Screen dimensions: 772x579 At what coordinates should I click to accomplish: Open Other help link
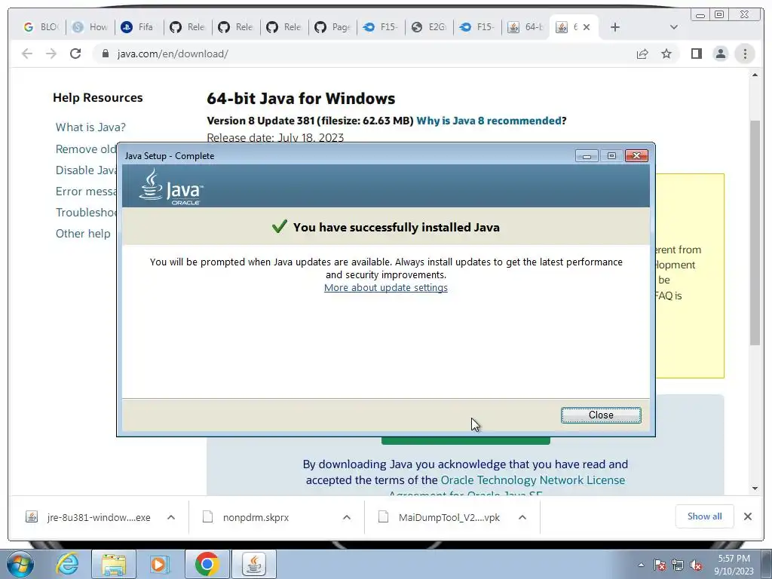pos(83,234)
